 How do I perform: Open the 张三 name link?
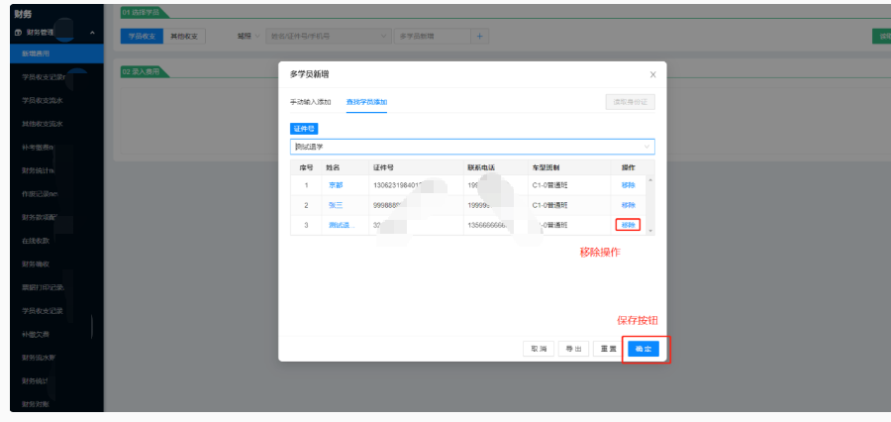[x=336, y=205]
